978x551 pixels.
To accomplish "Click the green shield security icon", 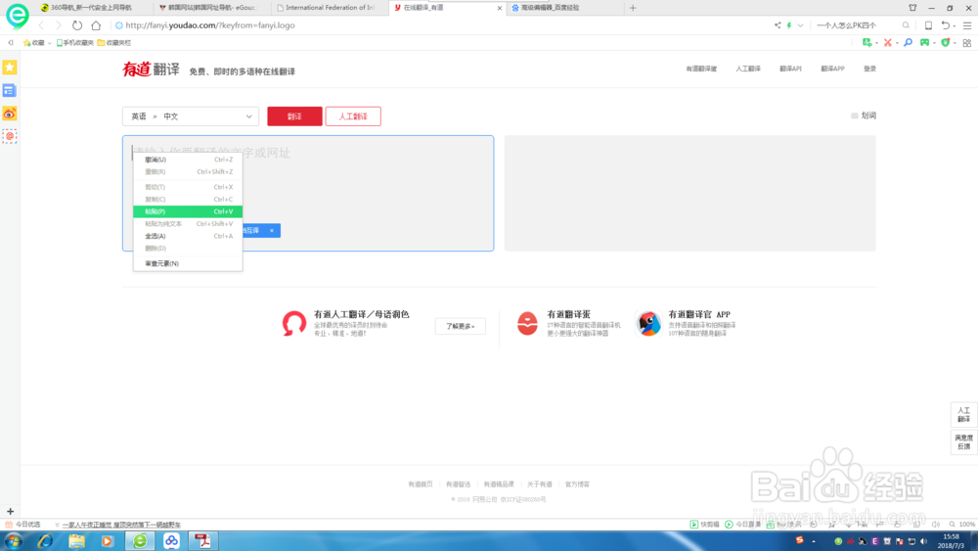I will [946, 42].
